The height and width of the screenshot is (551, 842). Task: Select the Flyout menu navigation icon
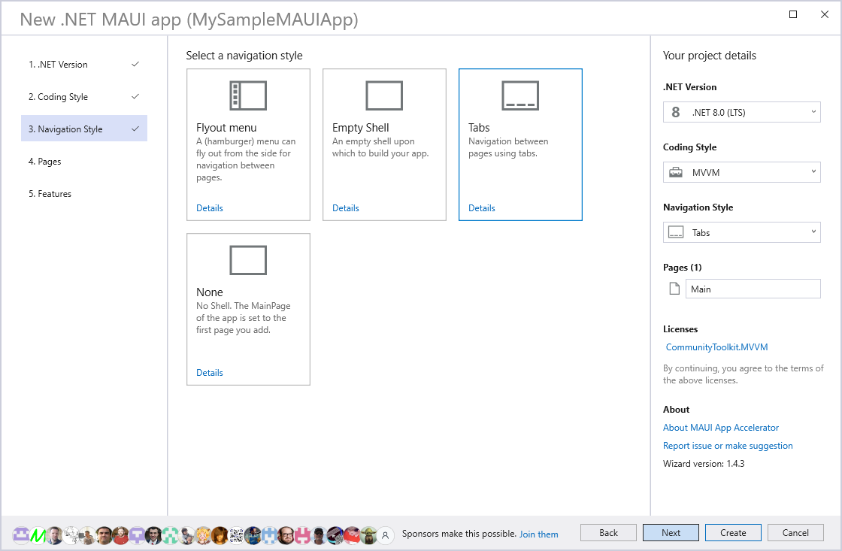[248, 96]
